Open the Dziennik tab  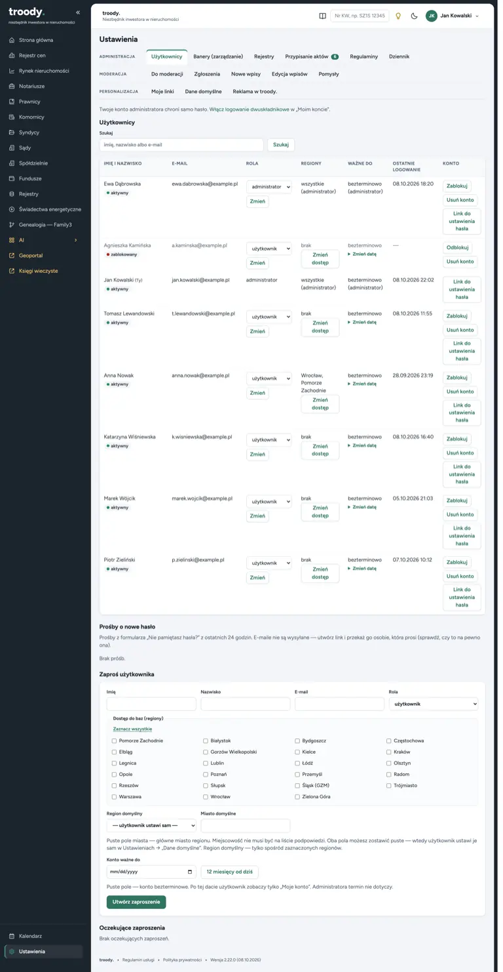(x=399, y=56)
